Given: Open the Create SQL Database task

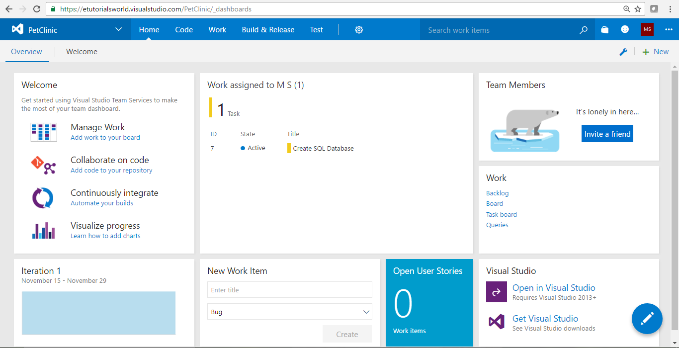Looking at the screenshot, I should (x=324, y=148).
